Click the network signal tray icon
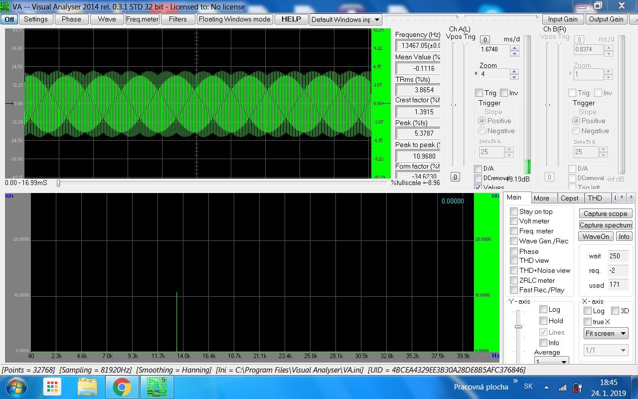 point(562,387)
